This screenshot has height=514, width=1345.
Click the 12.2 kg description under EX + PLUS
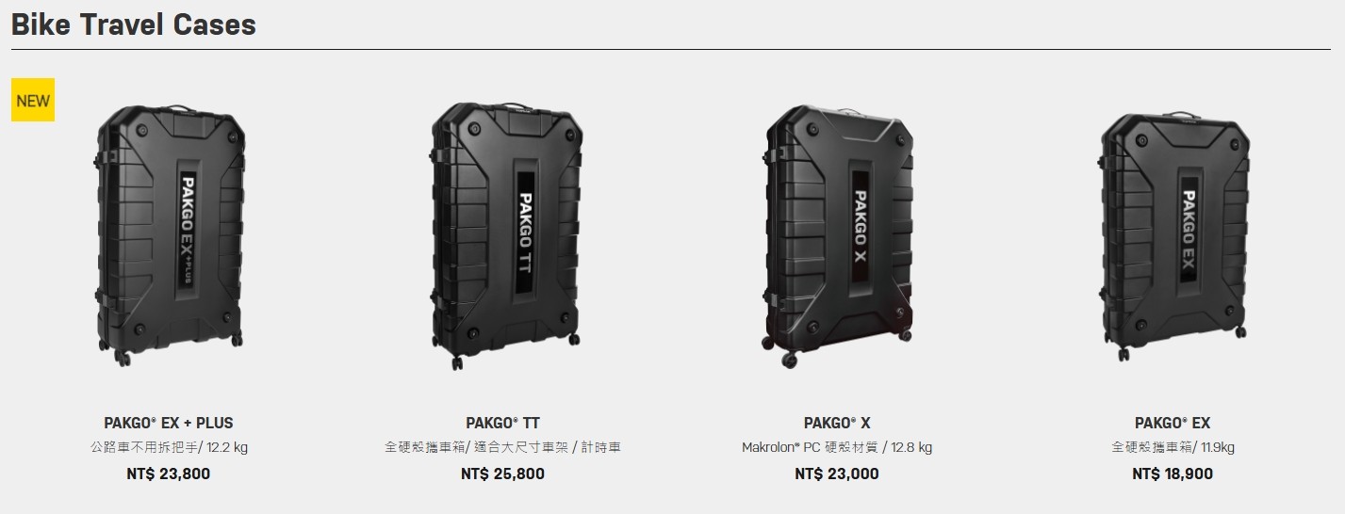169,447
